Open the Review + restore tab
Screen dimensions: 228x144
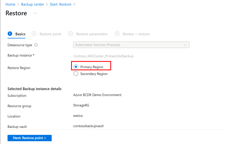pyautogui.click(x=136, y=34)
